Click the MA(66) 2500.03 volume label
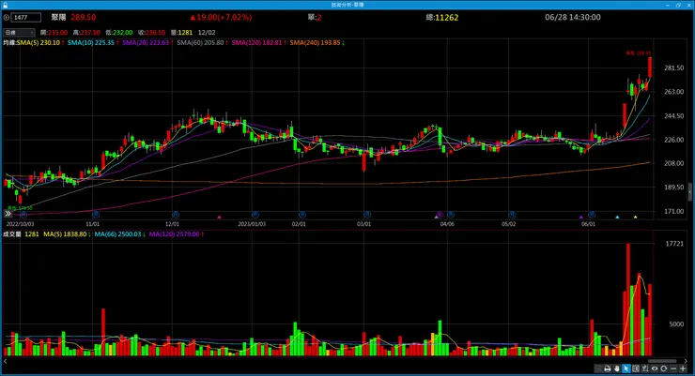This screenshot has width=695, height=376. (119, 234)
